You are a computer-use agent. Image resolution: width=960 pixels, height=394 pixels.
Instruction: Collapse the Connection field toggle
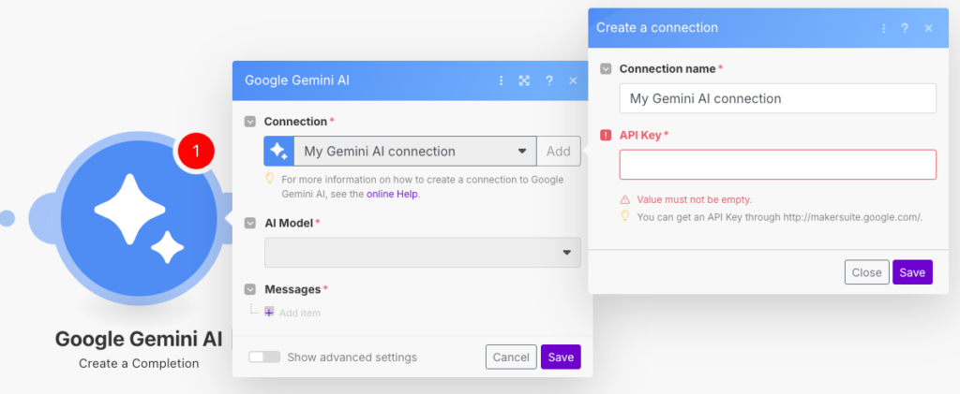click(x=249, y=122)
